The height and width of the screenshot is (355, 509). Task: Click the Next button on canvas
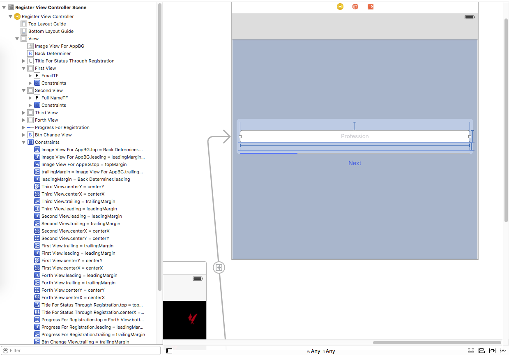(355, 163)
